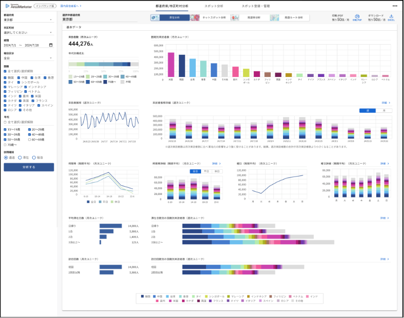404x318 pixels.
Task: Switch to the スポット分析 tab
Action: click(x=213, y=6)
